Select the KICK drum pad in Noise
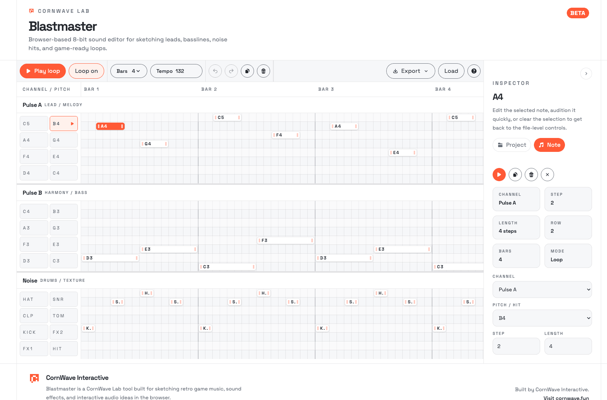 tap(34, 332)
